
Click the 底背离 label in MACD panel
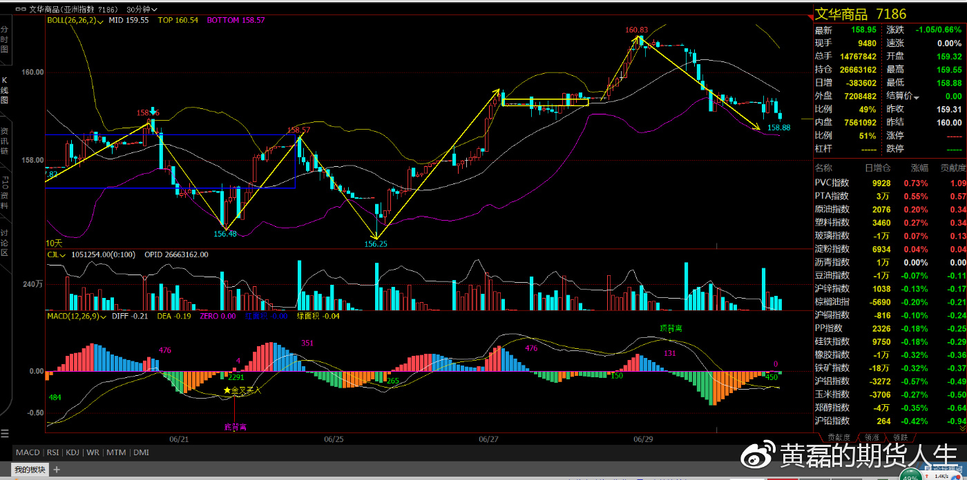click(235, 427)
